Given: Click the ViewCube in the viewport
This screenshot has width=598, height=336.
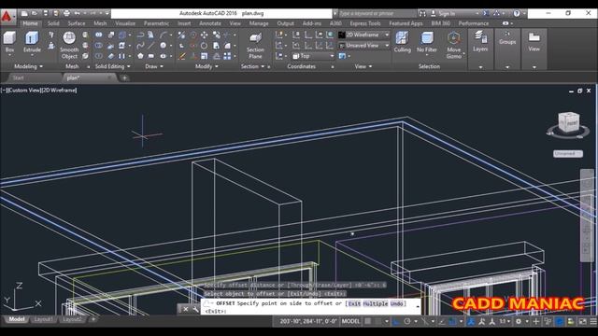Looking at the screenshot, I should click(x=569, y=122).
